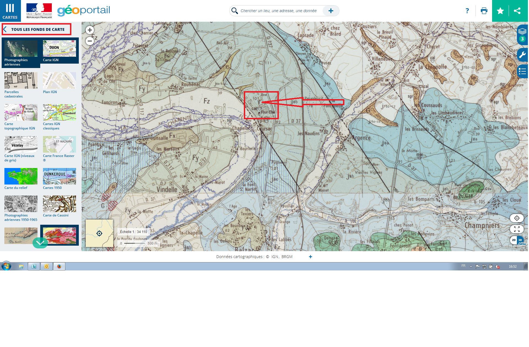Viewport: 529px width, 347px height.
Task: Click the print map icon
Action: click(x=484, y=11)
